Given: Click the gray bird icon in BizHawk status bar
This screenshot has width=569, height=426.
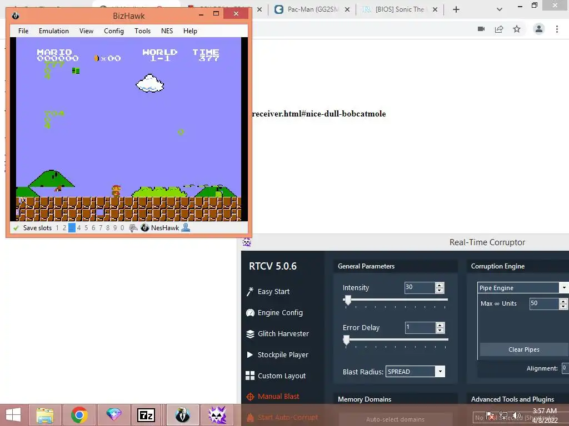Looking at the screenshot, I should tap(133, 228).
